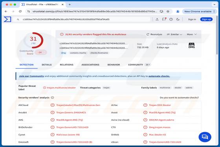The height and width of the screenshot is (147, 220).
Task: Click the search magnifier icon
Action: click(18, 20)
